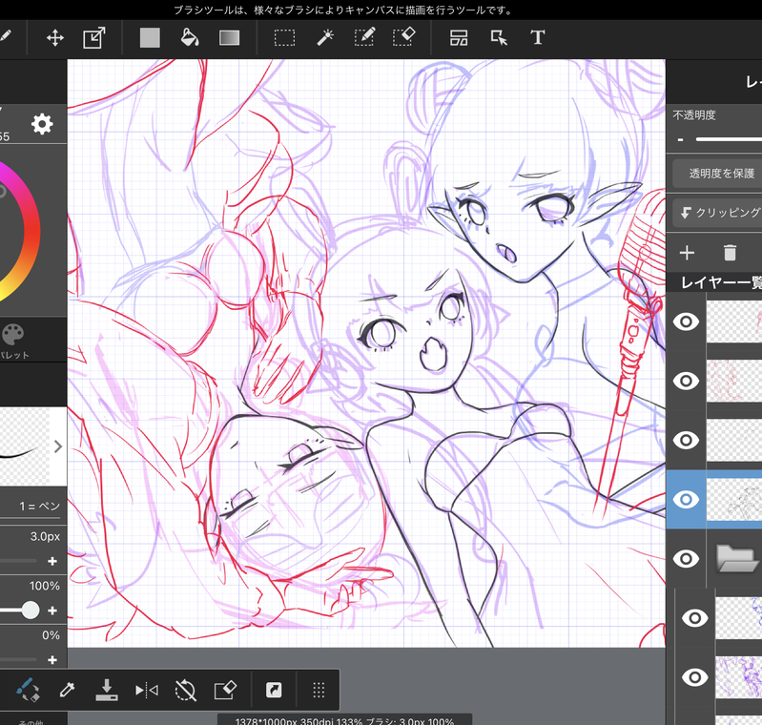
Task: Toggle 透明度を保護 (protect alpha) option
Action: 718,174
